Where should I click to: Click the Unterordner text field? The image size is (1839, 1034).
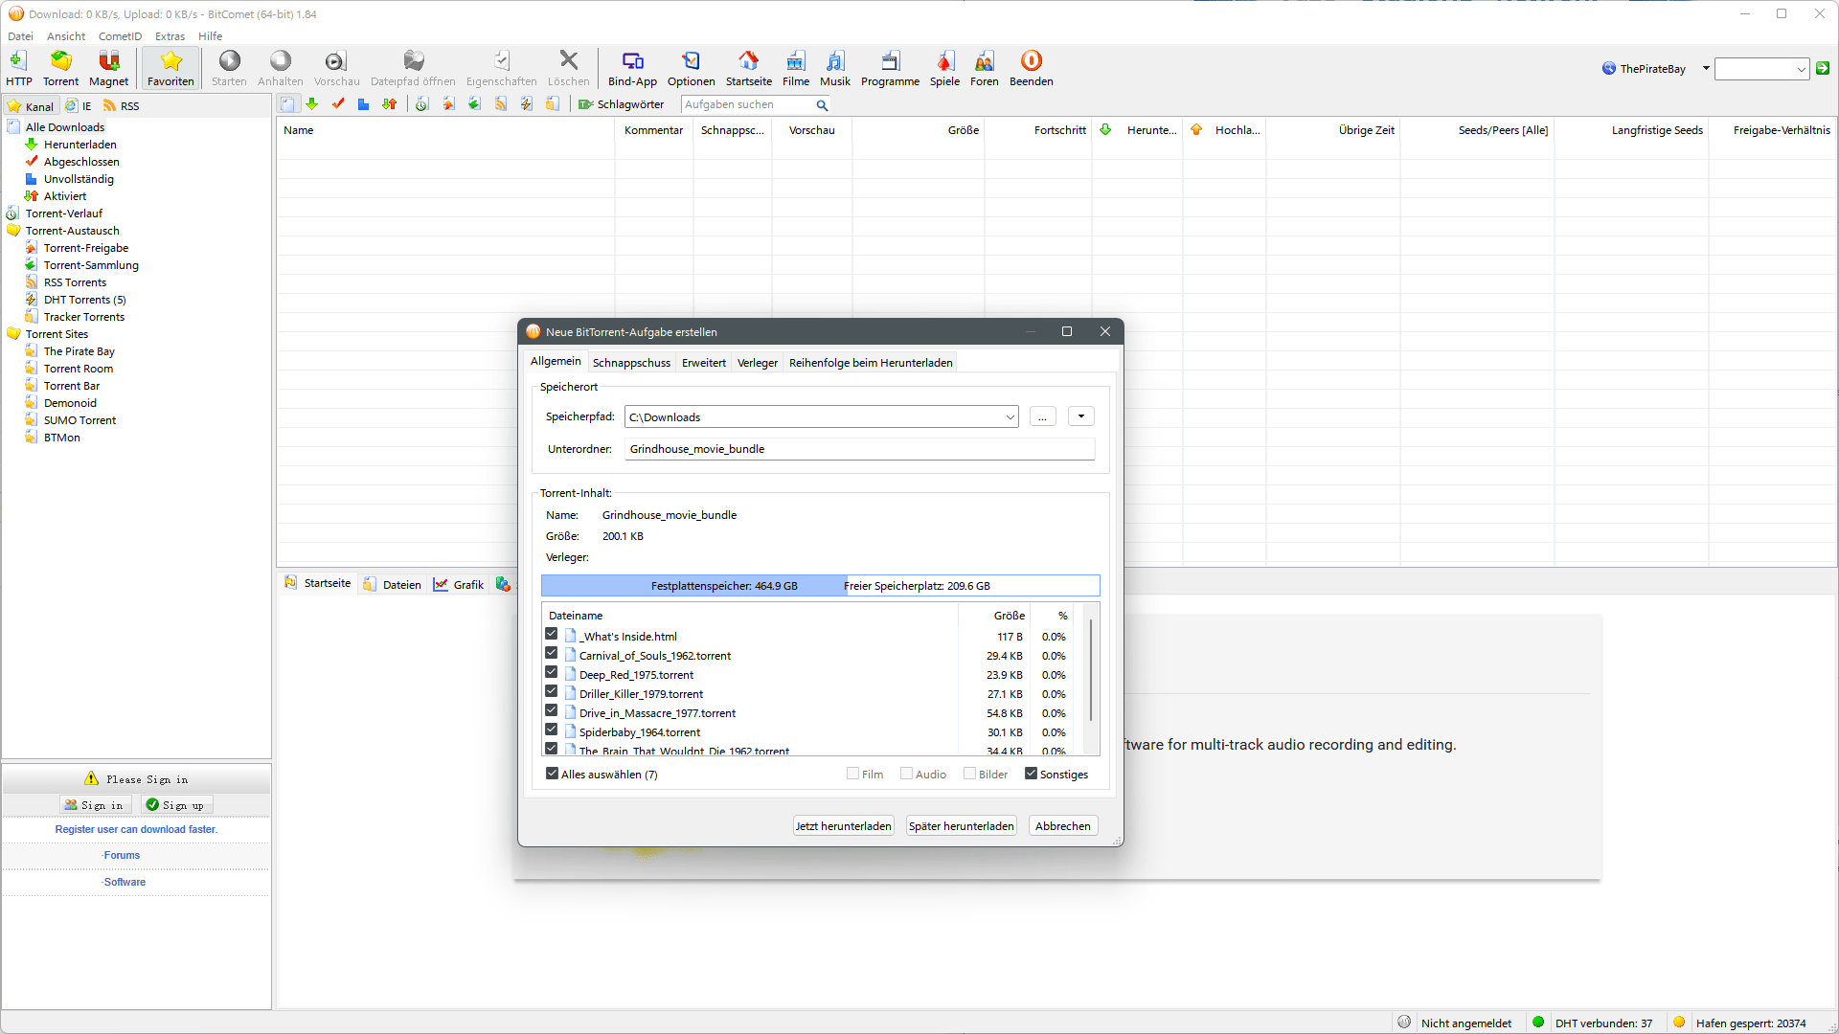click(x=859, y=449)
